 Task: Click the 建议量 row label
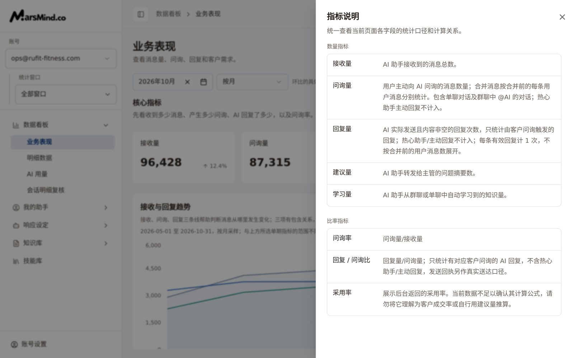click(342, 172)
